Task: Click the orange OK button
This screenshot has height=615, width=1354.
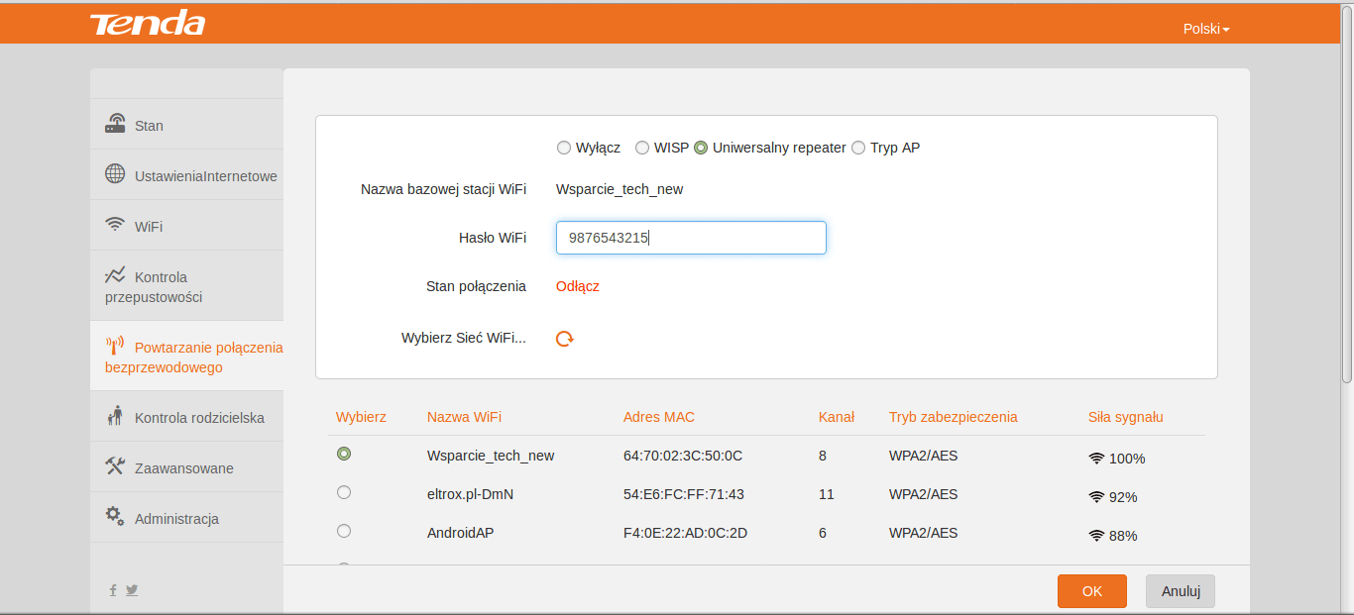Action: (1092, 591)
